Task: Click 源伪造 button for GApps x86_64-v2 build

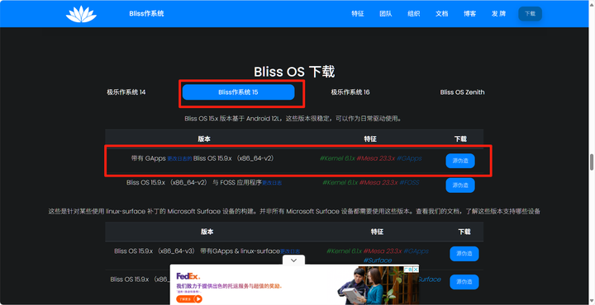Action: coord(460,161)
